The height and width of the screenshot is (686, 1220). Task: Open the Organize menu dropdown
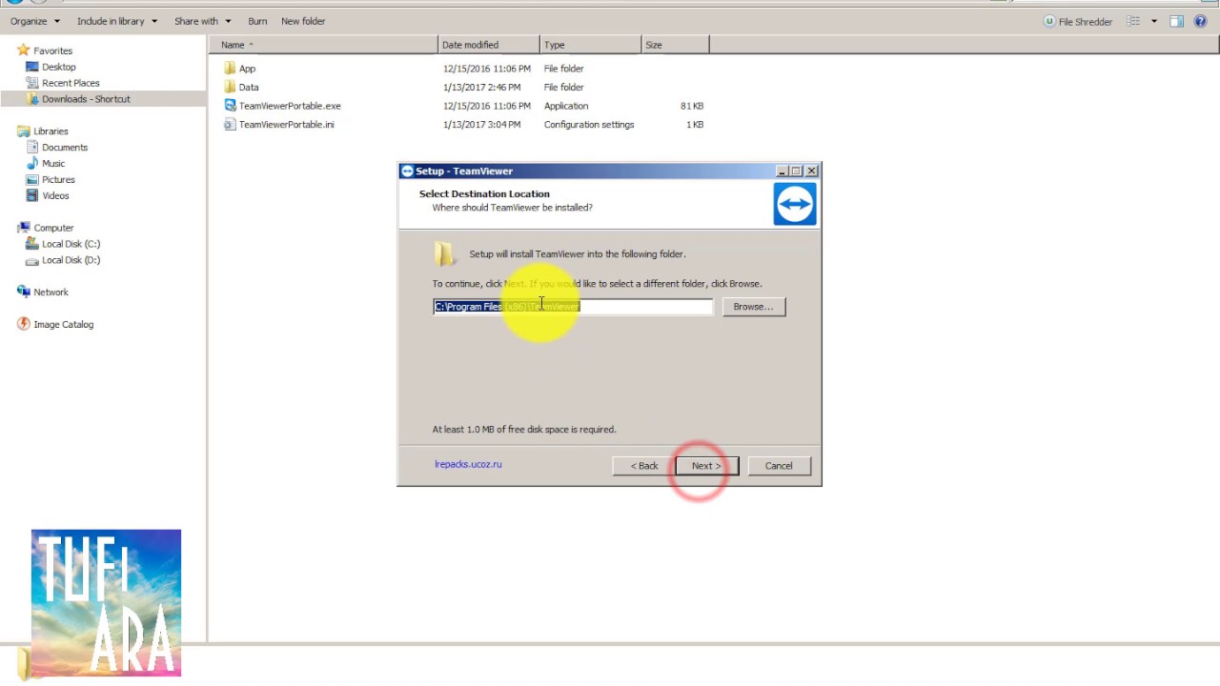click(34, 21)
